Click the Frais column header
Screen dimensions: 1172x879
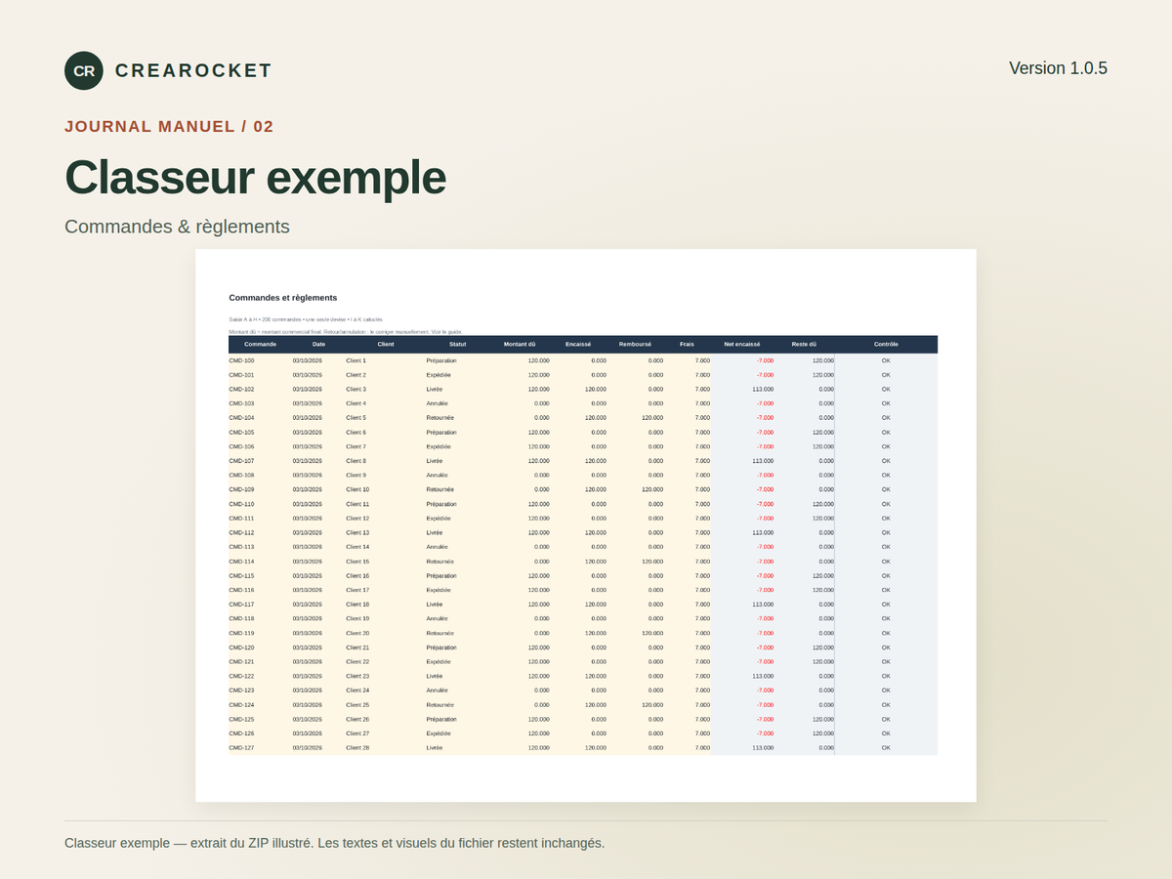point(688,344)
